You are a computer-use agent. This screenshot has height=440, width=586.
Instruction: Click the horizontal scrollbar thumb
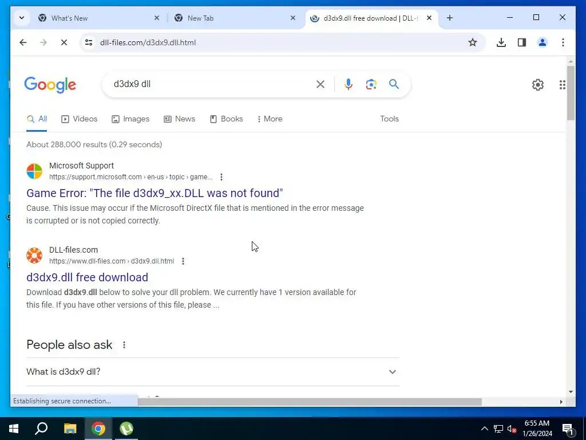(310, 402)
